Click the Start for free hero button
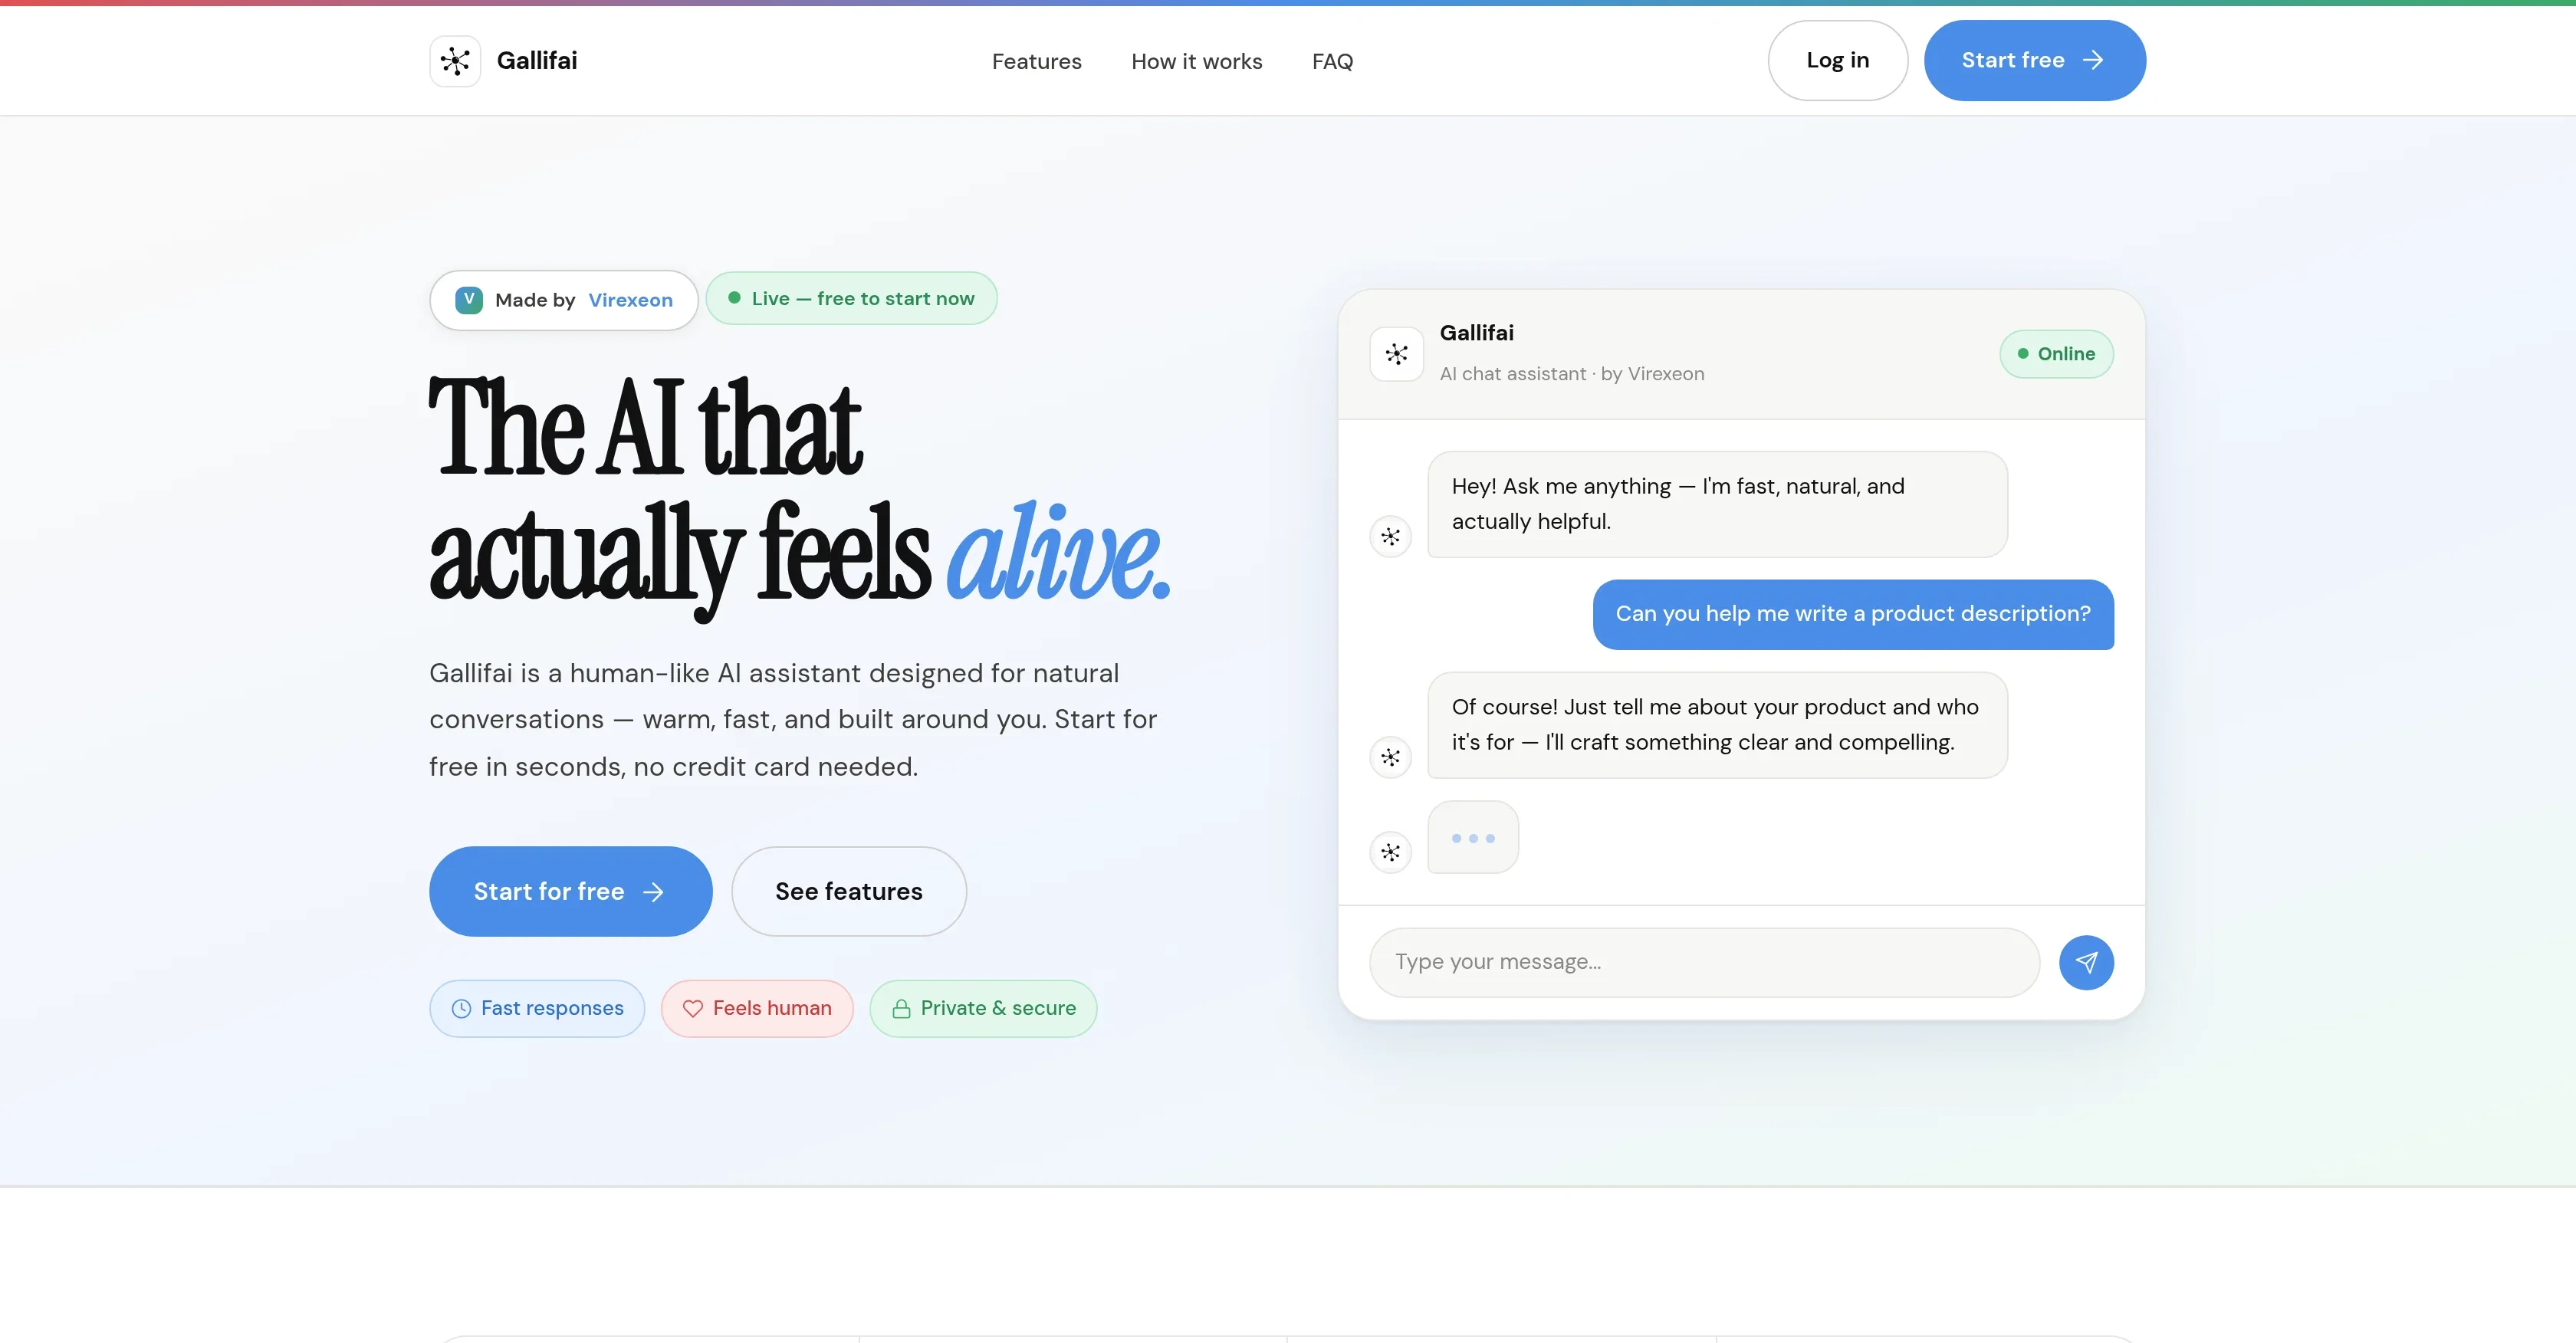This screenshot has width=2576, height=1343. click(571, 891)
